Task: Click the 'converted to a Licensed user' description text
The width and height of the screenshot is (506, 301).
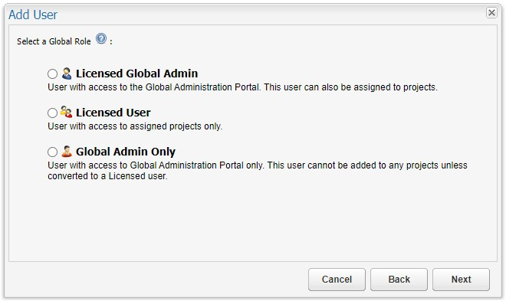Action: click(107, 176)
